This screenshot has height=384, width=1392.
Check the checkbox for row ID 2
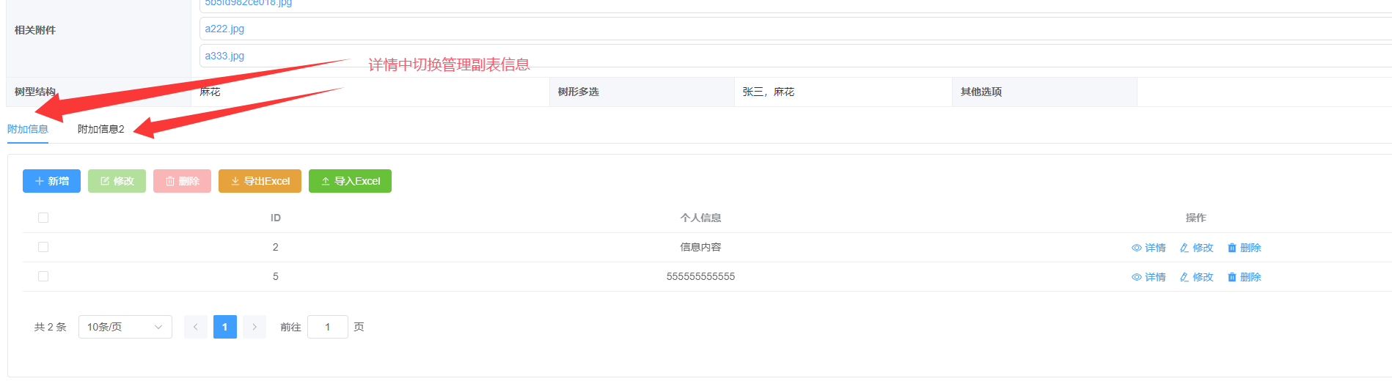[x=43, y=247]
